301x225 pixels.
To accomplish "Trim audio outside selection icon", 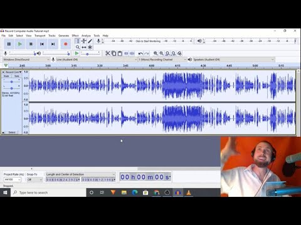I will 126,53.
